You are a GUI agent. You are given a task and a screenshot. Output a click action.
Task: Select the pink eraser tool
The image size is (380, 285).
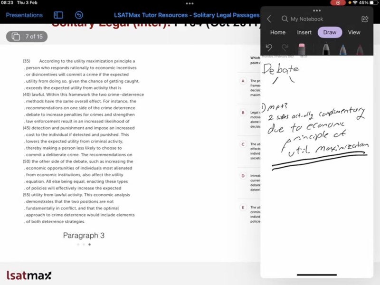point(302,48)
